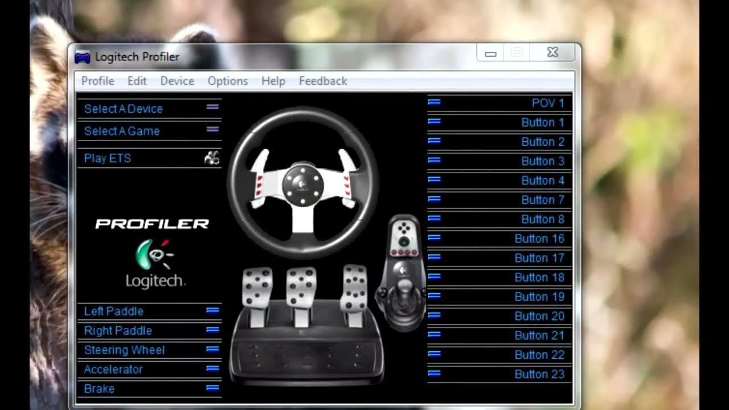
Task: Click the blue marker next to Right Paddle
Action: [x=212, y=330]
